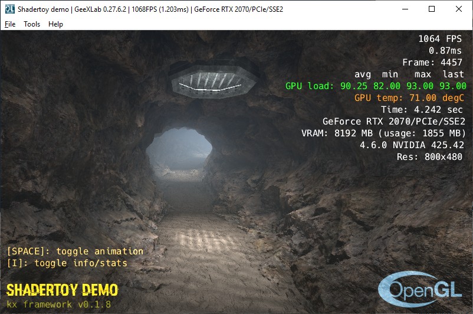This screenshot has width=473, height=314.
Task: Click the 'SHADERTOY DEMO' title text
Action: [62, 290]
